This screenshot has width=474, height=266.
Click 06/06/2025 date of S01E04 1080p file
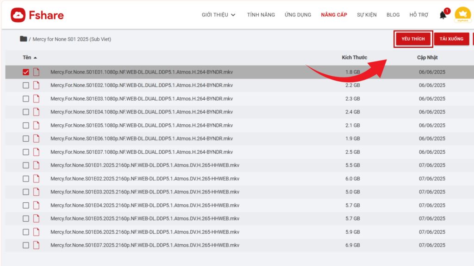click(x=432, y=112)
